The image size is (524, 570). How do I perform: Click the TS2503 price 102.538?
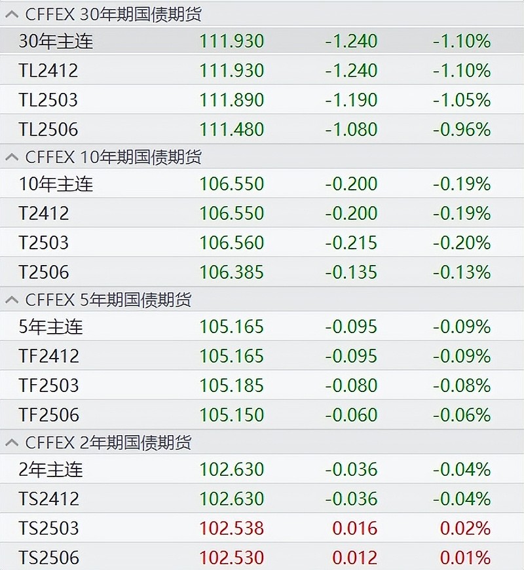[232, 529]
